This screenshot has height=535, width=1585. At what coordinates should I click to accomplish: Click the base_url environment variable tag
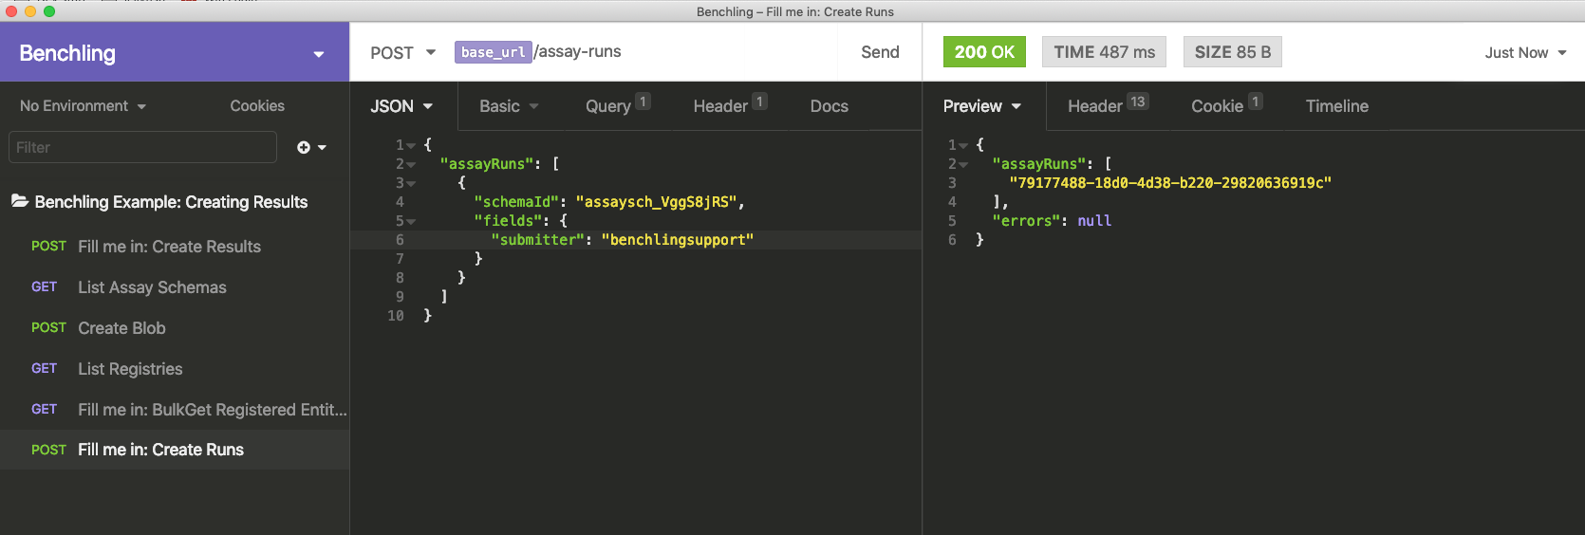pos(493,52)
